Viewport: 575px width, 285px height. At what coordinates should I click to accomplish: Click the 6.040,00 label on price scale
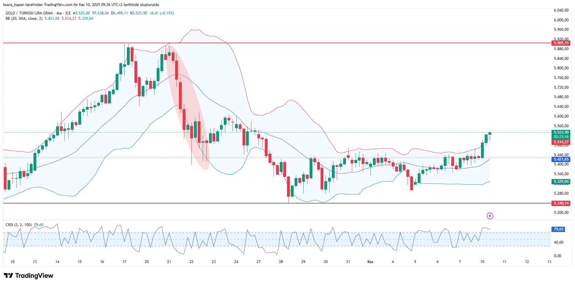[561, 10]
